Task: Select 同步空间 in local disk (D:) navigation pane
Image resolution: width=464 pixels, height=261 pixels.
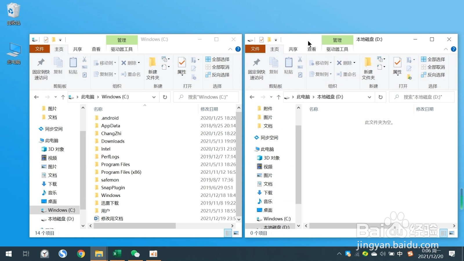Action: (266, 137)
